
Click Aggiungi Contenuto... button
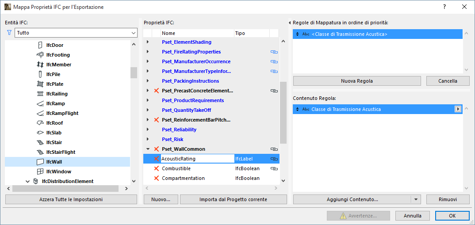pyautogui.click(x=352, y=199)
